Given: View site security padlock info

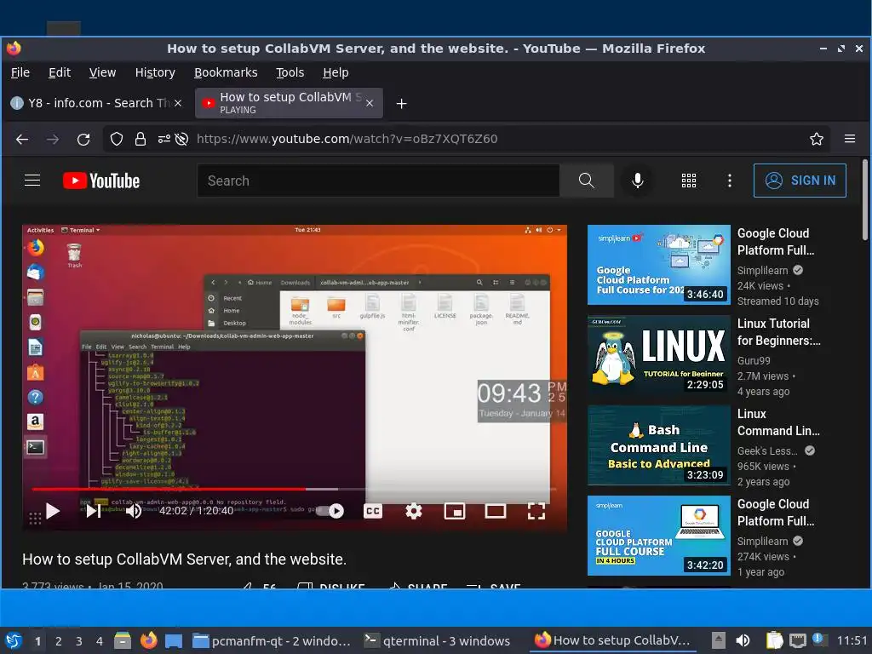Looking at the screenshot, I should (x=141, y=139).
